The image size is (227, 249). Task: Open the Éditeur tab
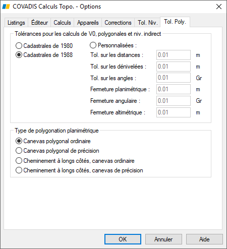click(x=39, y=23)
